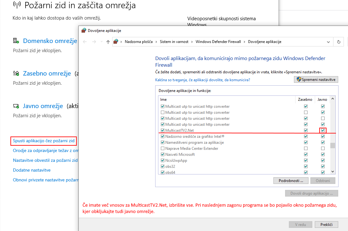
Task: Select the NcsiUwpApp entry name
Action: 176,161
